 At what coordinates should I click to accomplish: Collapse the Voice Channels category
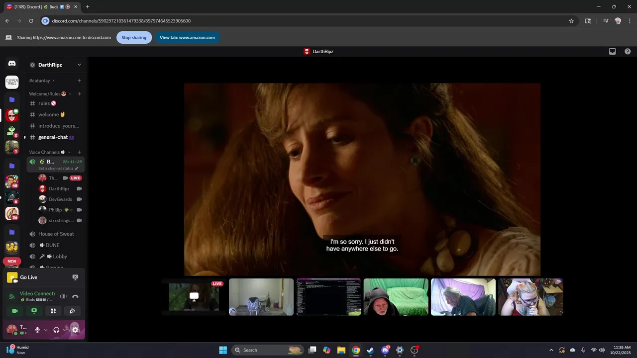[69, 152]
